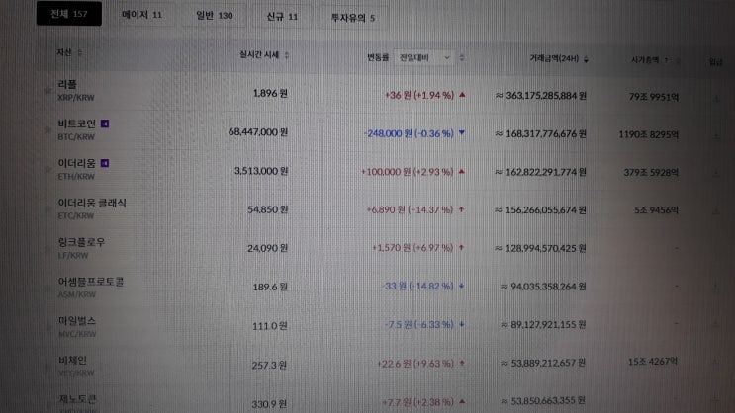The width and height of the screenshot is (735, 413).
Task: Click the purple badge next to 비트코인
Action: click(105, 124)
